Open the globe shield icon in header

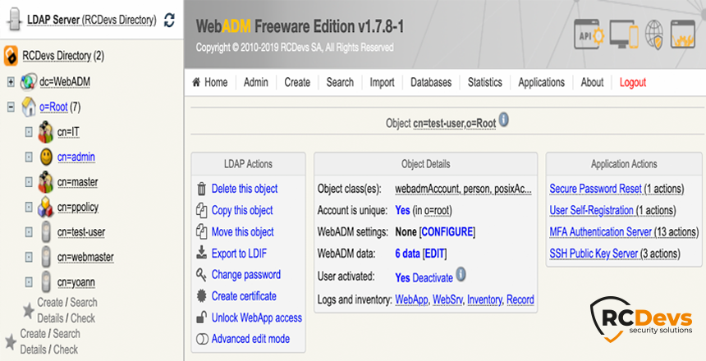pos(654,34)
